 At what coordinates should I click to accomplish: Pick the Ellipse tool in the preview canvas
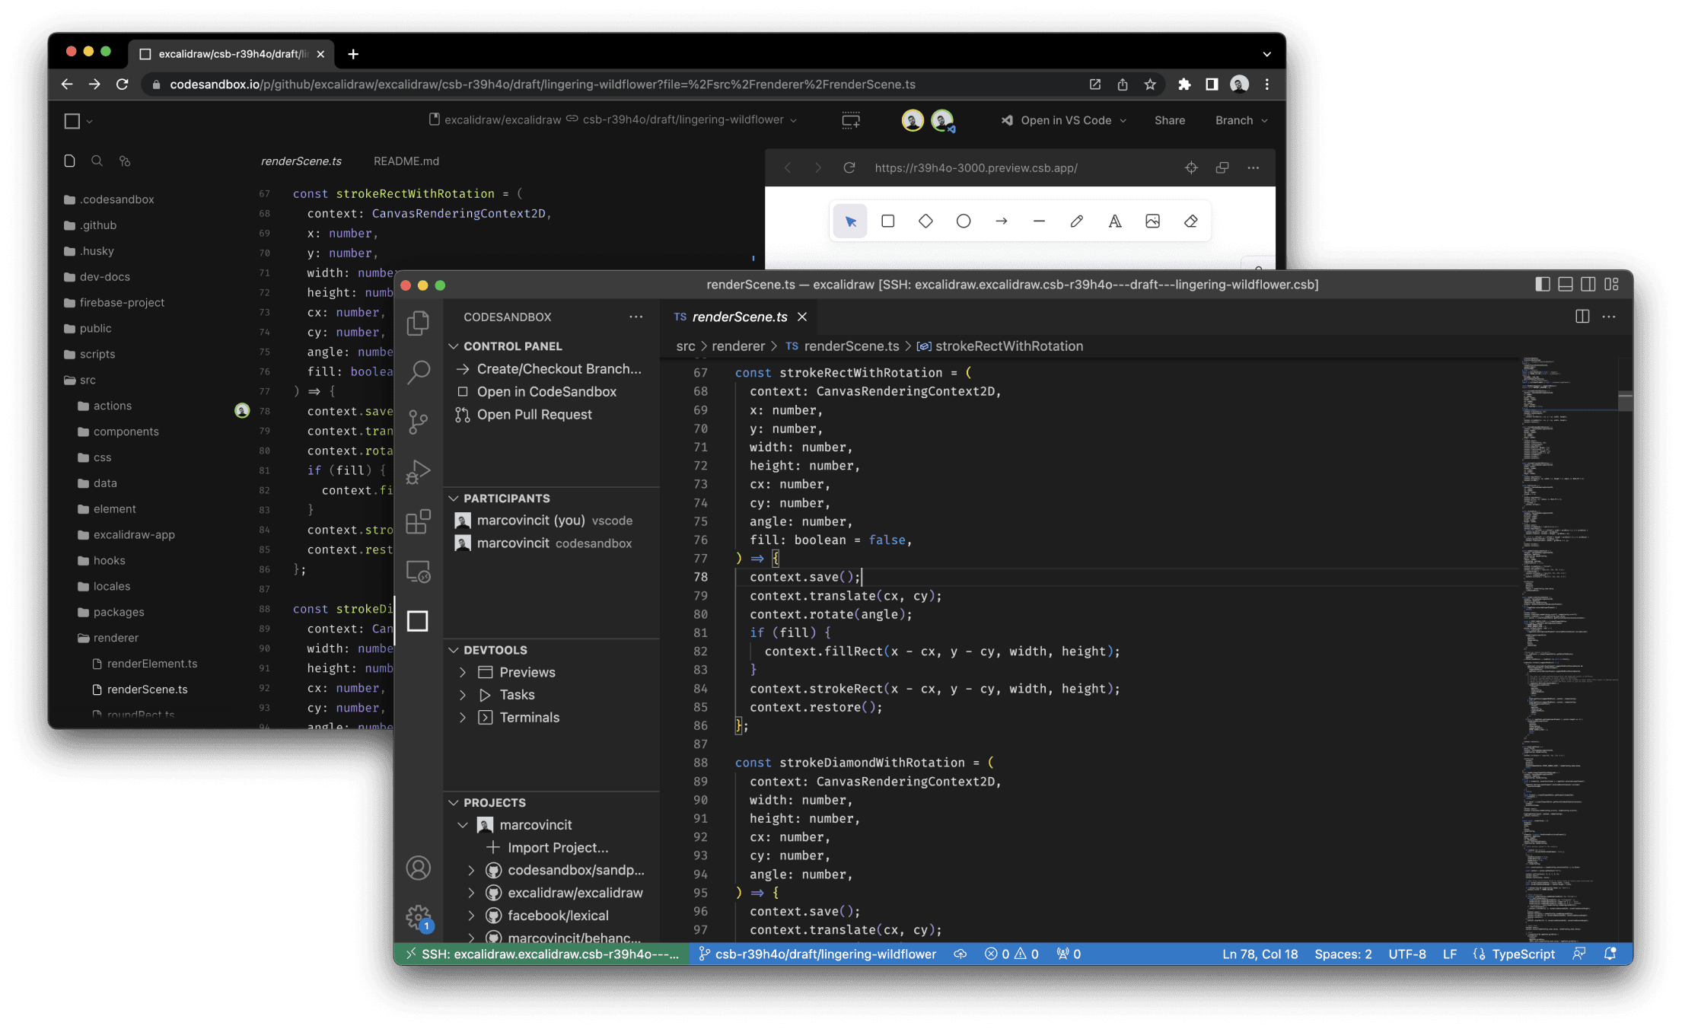pos(964,221)
